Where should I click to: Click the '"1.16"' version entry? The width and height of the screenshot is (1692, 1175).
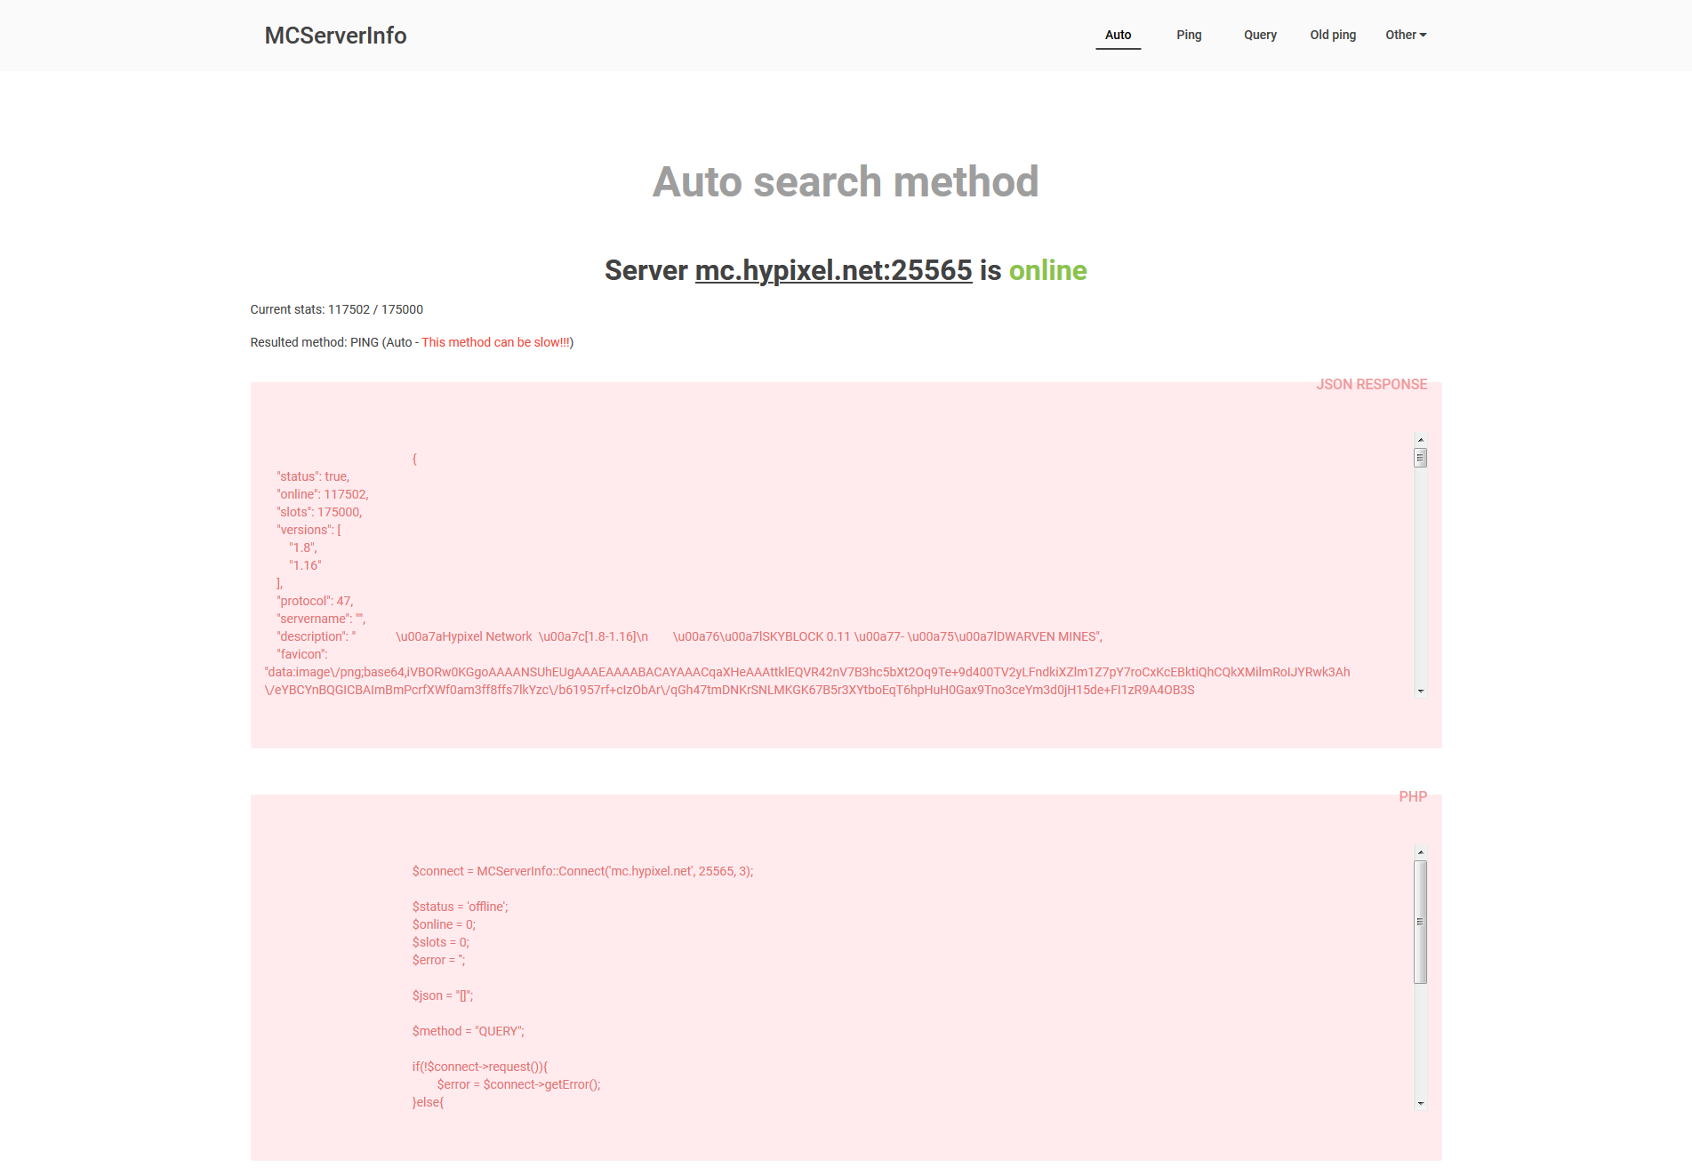pyautogui.click(x=305, y=565)
